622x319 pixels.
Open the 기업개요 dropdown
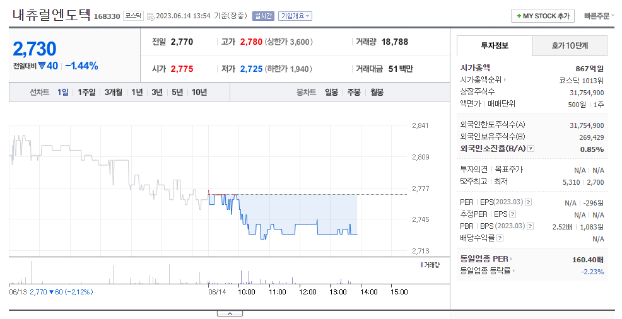295,16
